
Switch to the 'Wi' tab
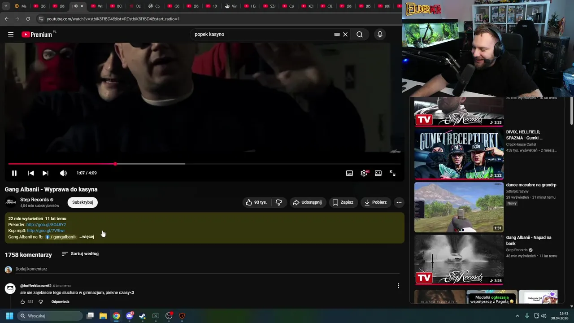pyautogui.click(x=97, y=6)
